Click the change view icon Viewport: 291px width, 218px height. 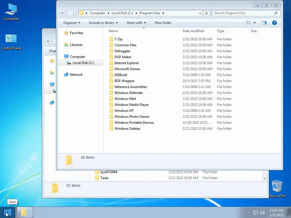(x=249, y=23)
